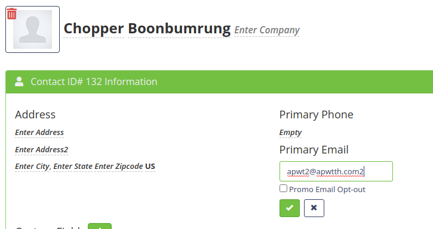This screenshot has width=433, height=229.
Task: Delete the contact photo with trash icon
Action: [x=11, y=14]
